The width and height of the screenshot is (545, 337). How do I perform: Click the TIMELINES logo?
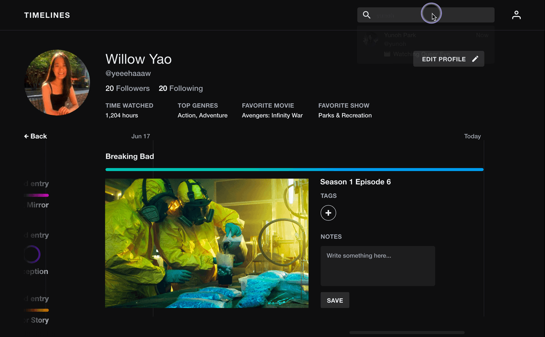(47, 15)
